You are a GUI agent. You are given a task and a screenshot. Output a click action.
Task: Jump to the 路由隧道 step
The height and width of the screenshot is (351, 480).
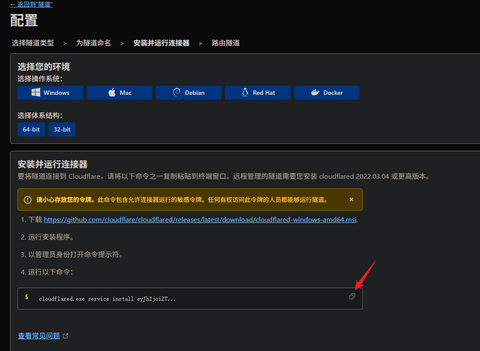point(226,43)
